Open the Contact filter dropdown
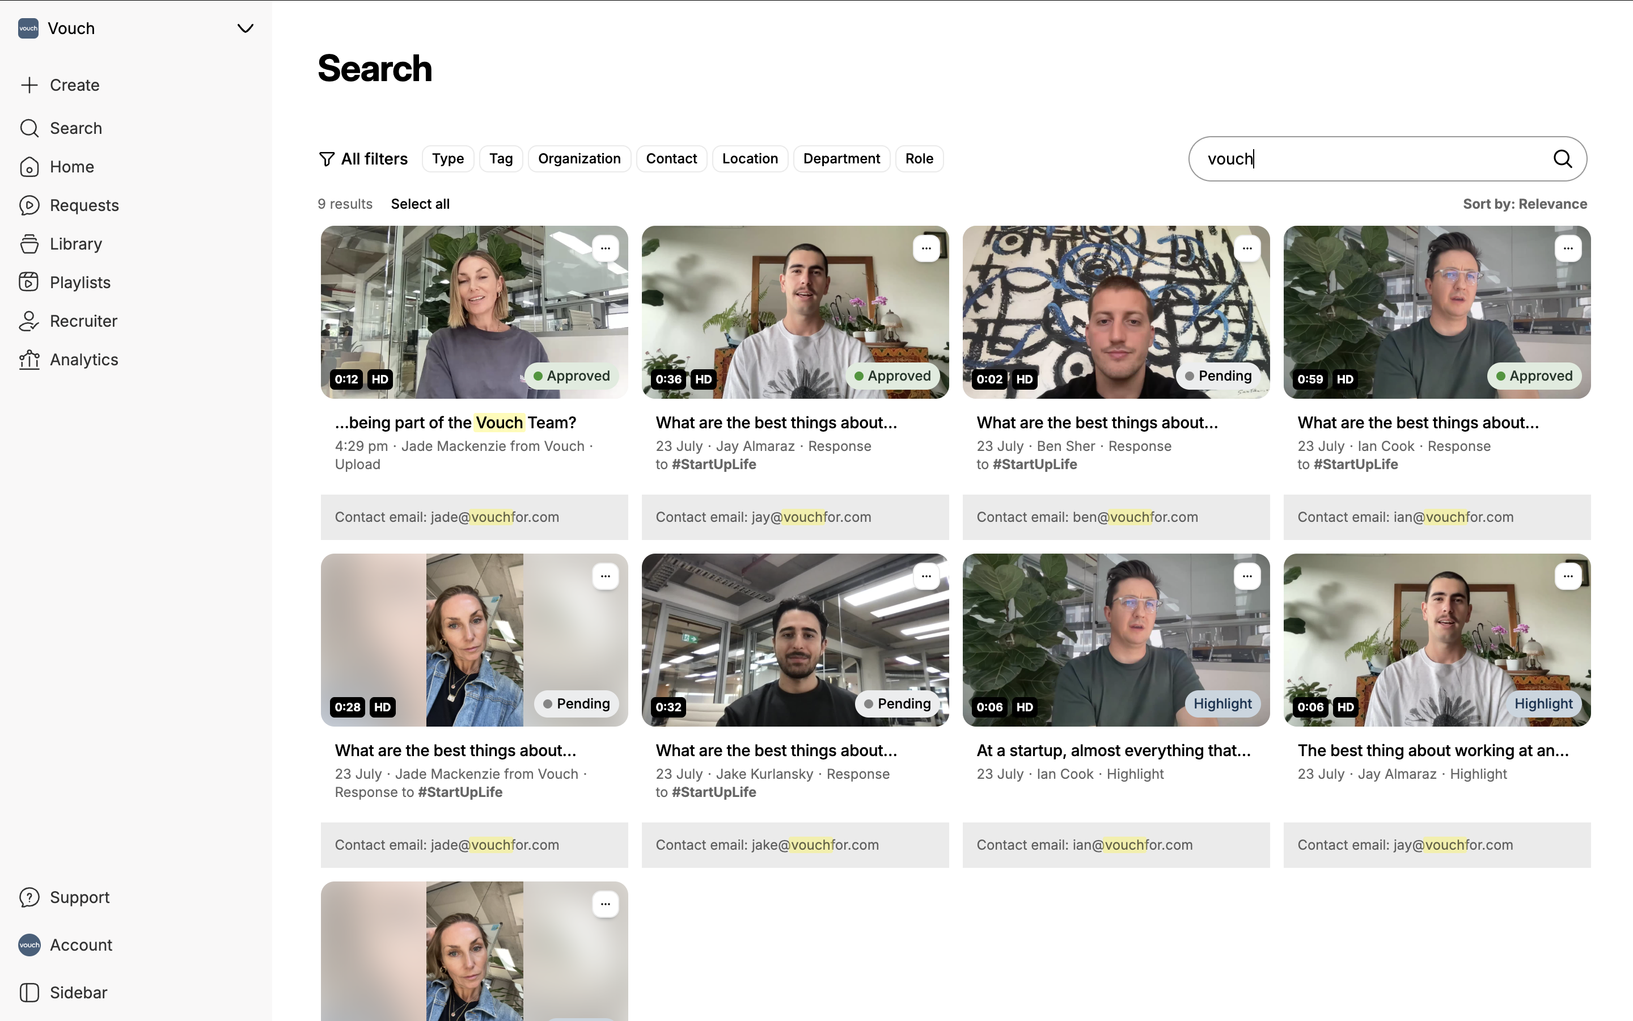This screenshot has width=1633, height=1021. point(671,159)
